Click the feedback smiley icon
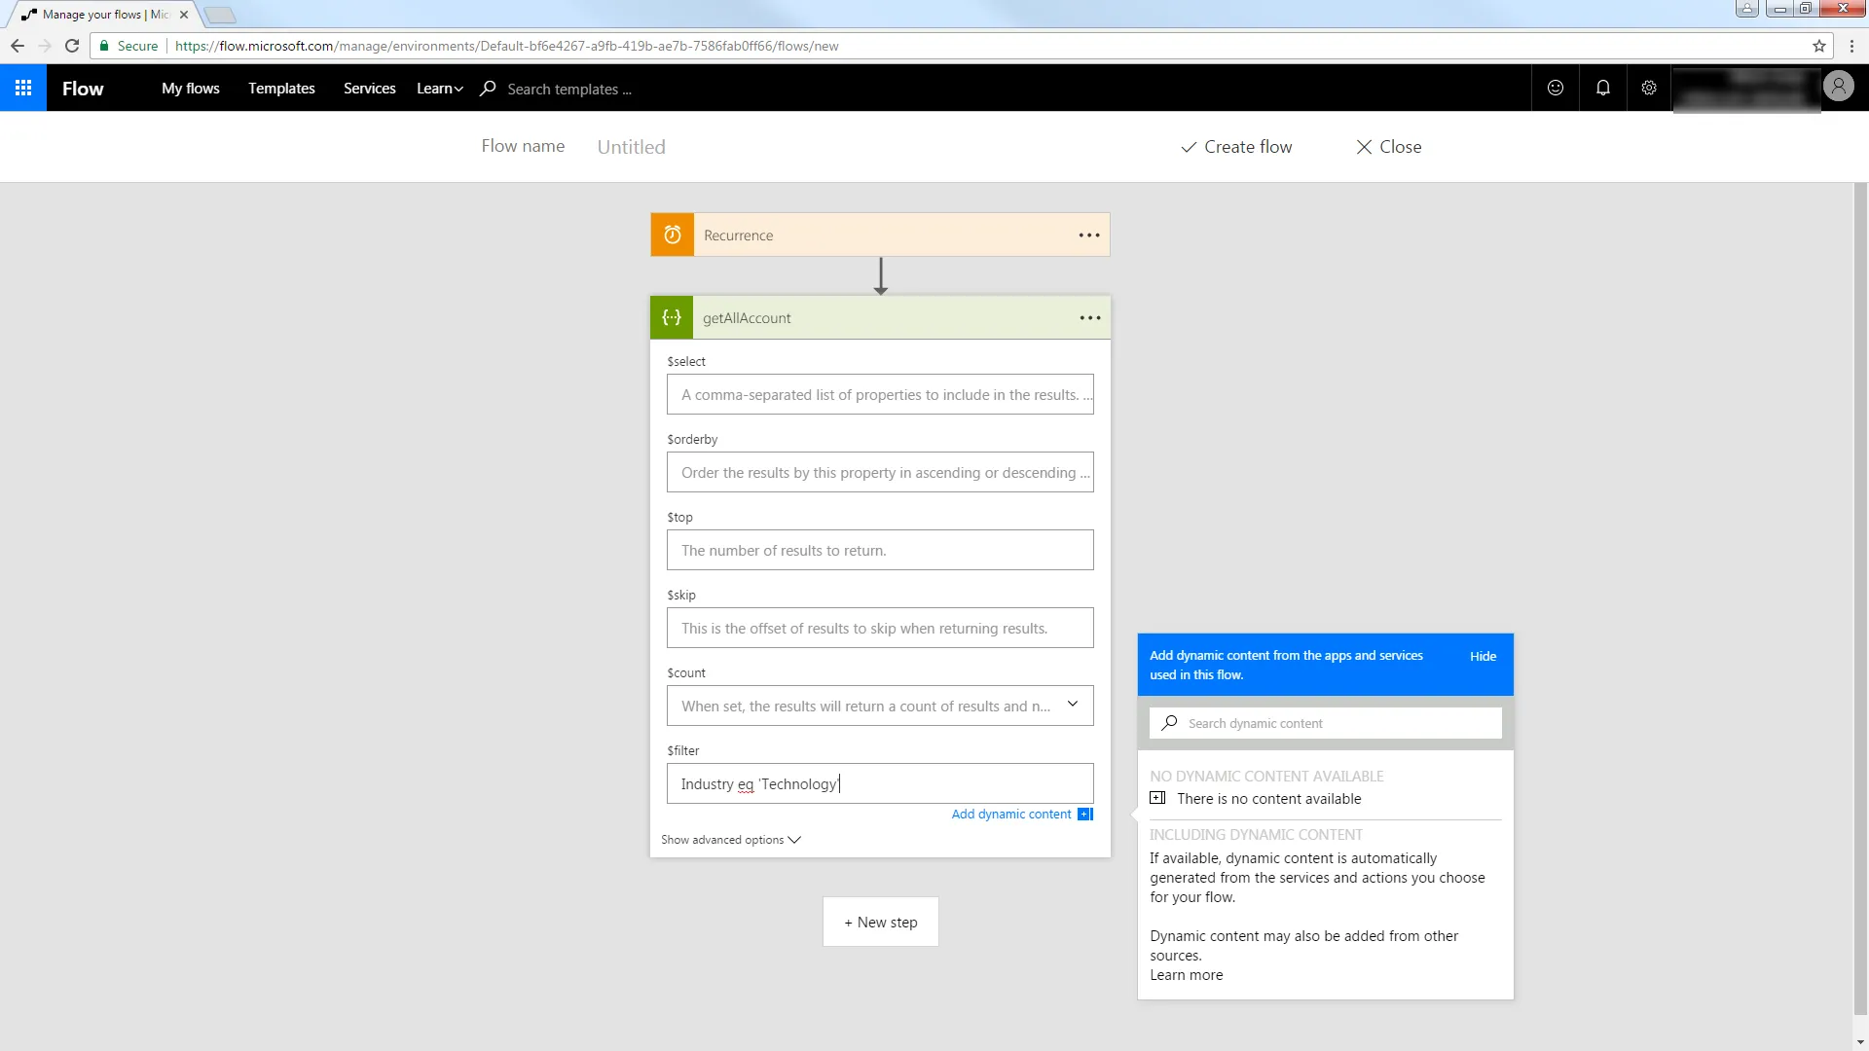Image resolution: width=1869 pixels, height=1051 pixels. (1555, 88)
